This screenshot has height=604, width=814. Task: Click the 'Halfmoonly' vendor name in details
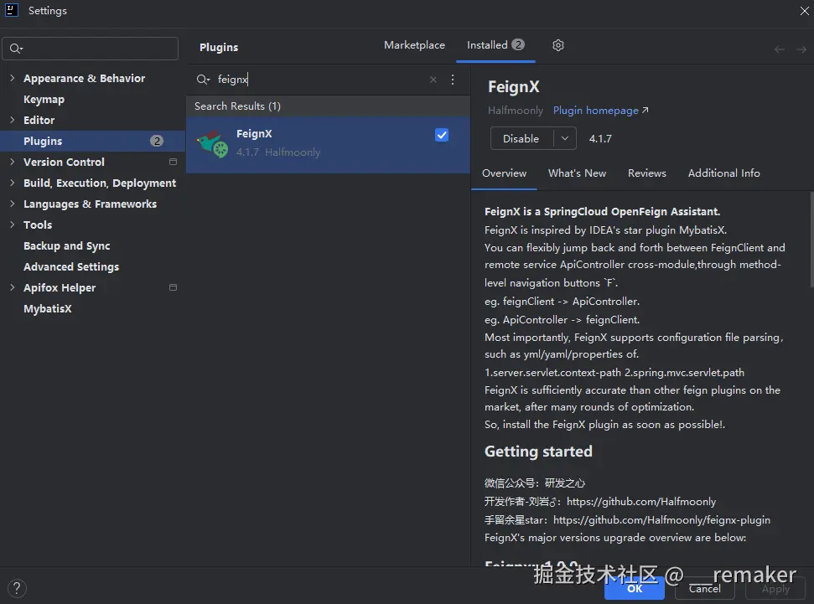pos(515,111)
